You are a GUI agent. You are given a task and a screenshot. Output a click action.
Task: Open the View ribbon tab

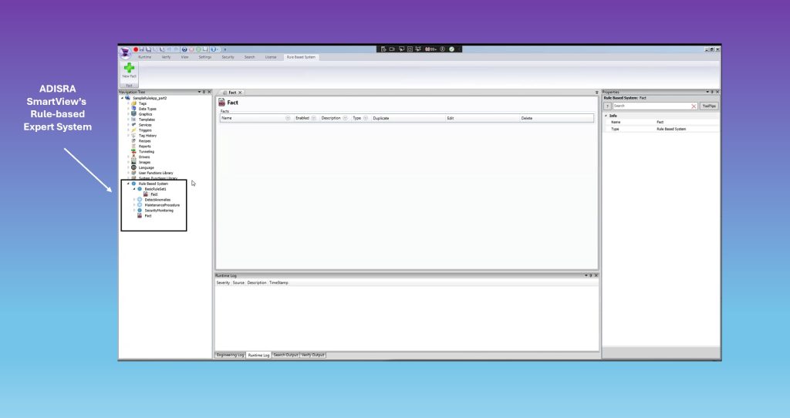pos(185,57)
